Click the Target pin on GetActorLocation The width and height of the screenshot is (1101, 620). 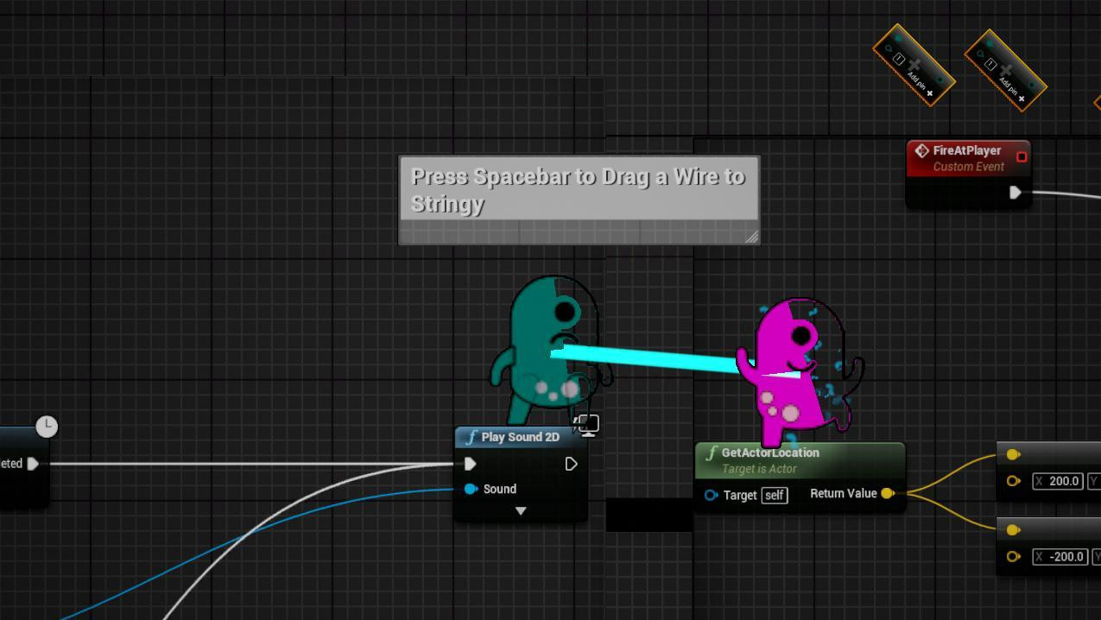point(711,496)
